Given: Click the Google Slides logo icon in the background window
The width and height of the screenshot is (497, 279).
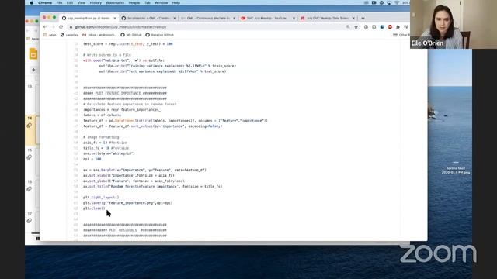Looking at the screenshot, I should click(x=33, y=53).
